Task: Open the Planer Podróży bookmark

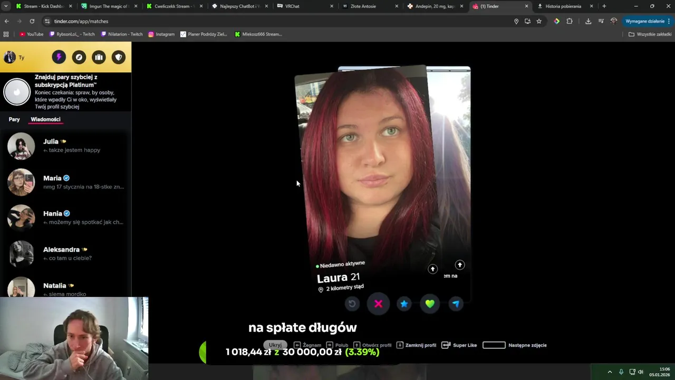Action: coord(204,34)
